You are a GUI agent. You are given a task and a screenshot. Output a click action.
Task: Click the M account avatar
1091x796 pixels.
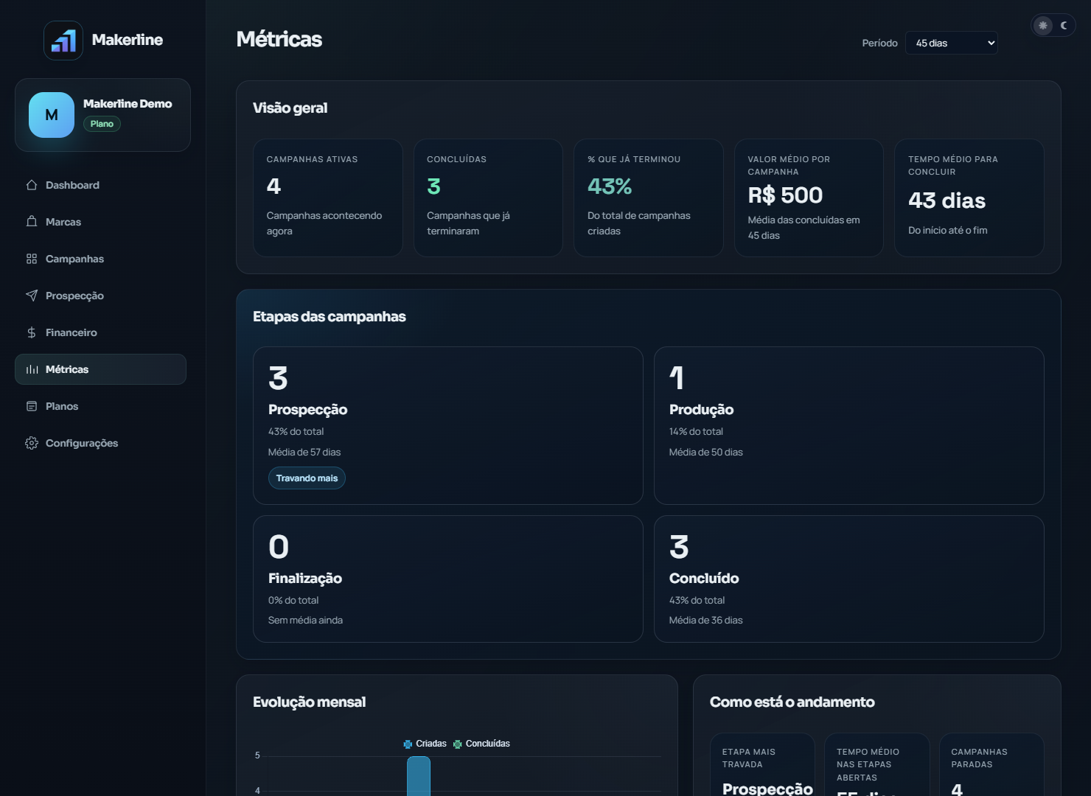coord(52,115)
